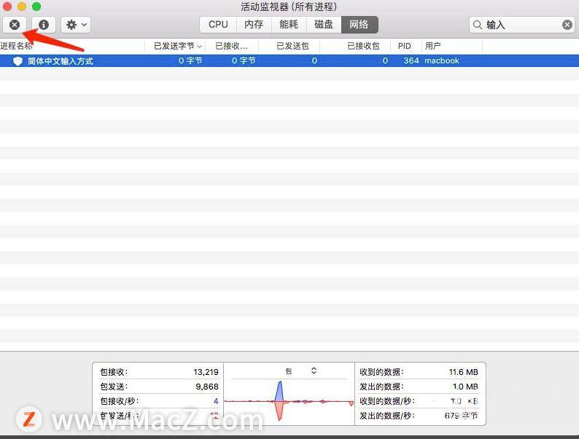Maximize the window with the green button
Image resolution: width=579 pixels, height=439 pixels.
[36, 7]
